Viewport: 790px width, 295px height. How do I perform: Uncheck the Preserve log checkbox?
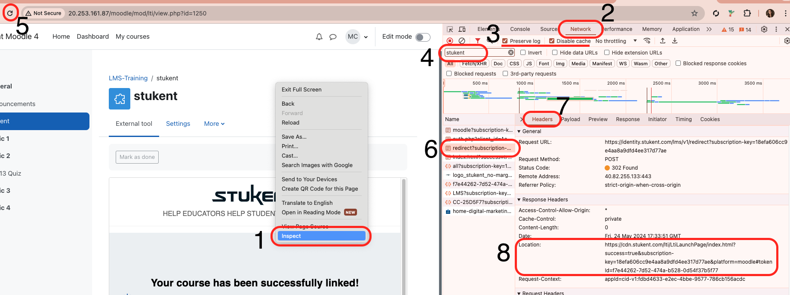505,41
